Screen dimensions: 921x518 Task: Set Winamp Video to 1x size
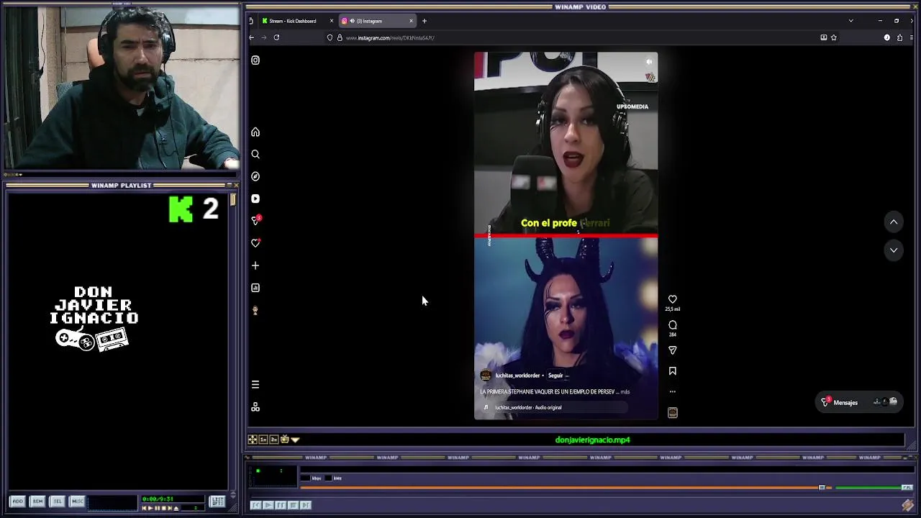[263, 440]
